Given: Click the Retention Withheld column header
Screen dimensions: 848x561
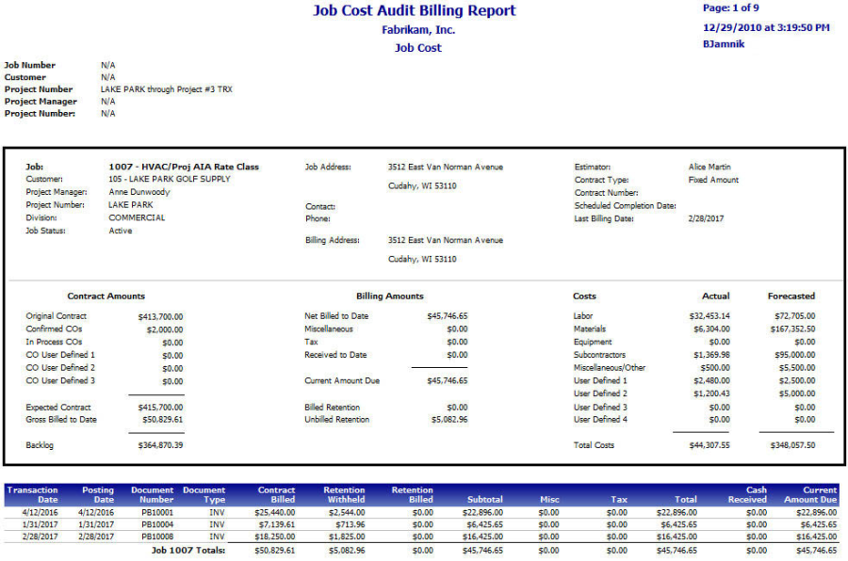Looking at the screenshot, I should 344,495.
